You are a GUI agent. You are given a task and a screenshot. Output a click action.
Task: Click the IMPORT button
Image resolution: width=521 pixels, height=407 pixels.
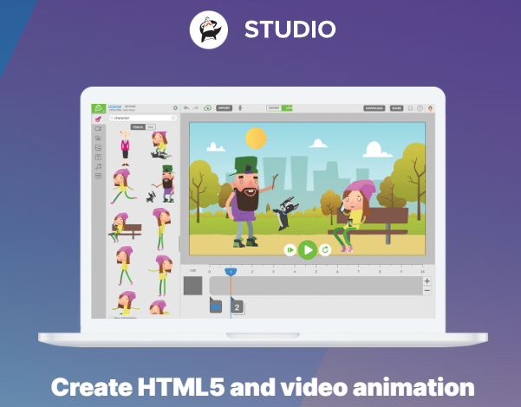(225, 108)
